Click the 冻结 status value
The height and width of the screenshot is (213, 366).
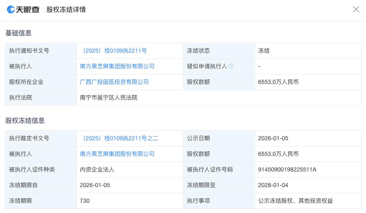tap(264, 51)
